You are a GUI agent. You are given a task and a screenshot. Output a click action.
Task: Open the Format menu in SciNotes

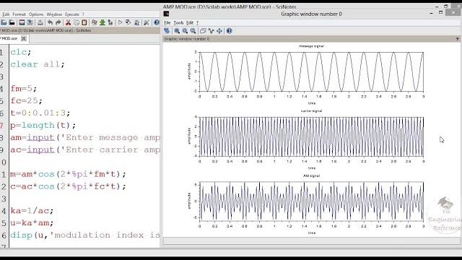(x=19, y=14)
